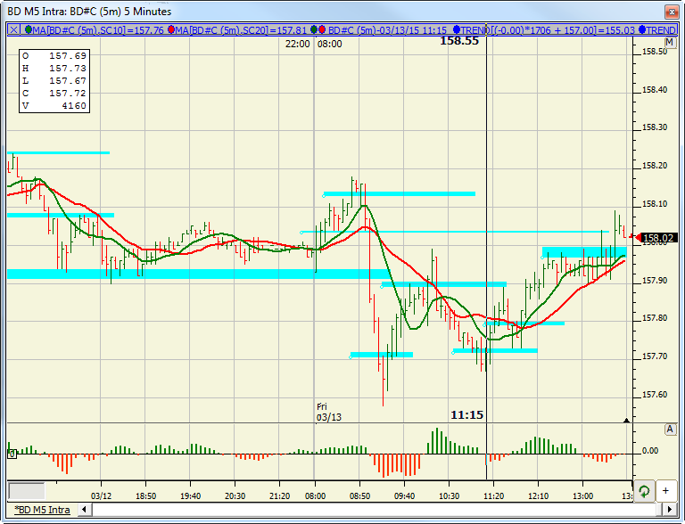This screenshot has width=685, height=524.
Task: Click the 158.55 cursor price label
Action: pyautogui.click(x=459, y=41)
